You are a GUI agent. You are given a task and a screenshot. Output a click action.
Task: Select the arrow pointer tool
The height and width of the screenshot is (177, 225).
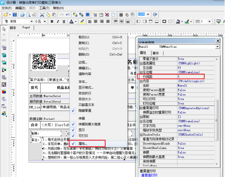4,29
